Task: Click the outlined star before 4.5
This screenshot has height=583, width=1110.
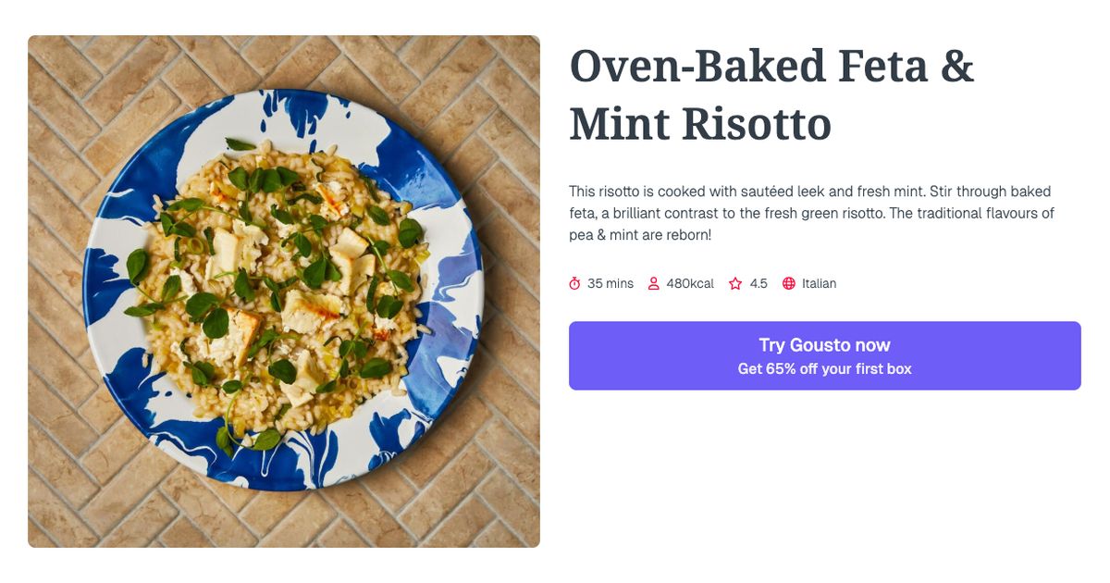Action: click(x=734, y=283)
